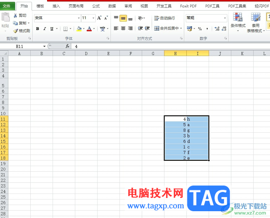
Task: Open the font size dropdown showing 11
Action: [93, 18]
